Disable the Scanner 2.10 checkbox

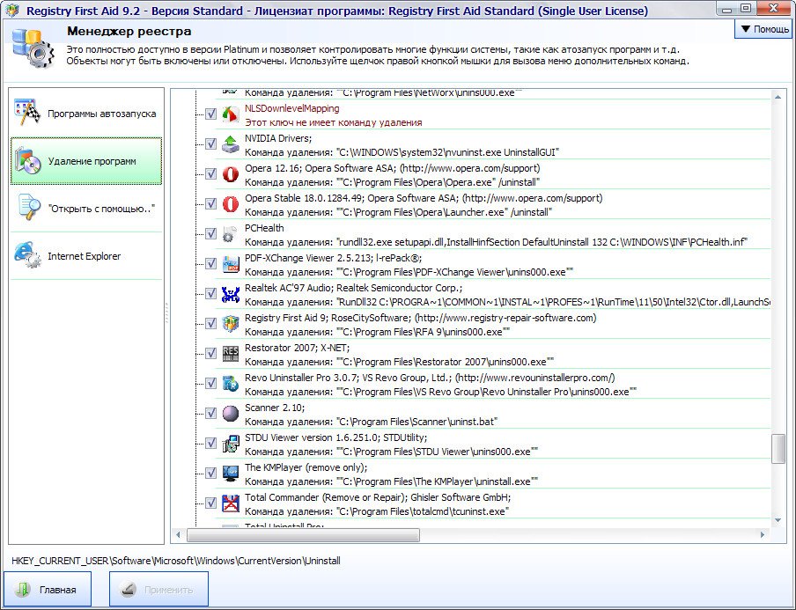(x=210, y=414)
